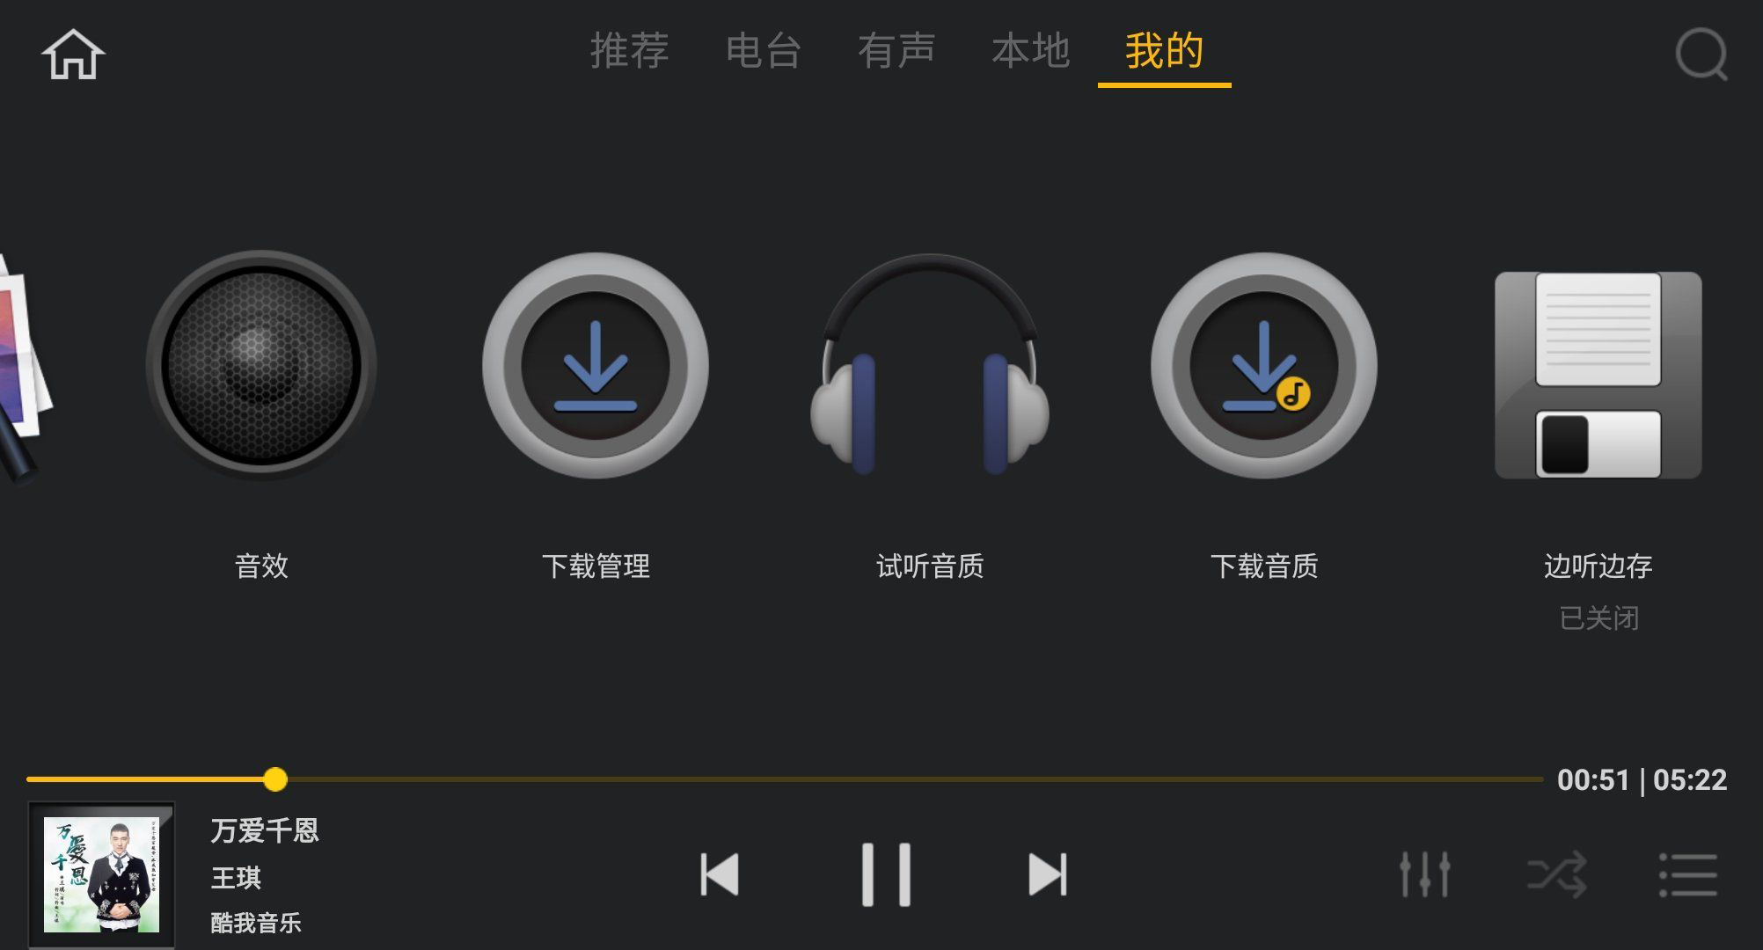The width and height of the screenshot is (1763, 950).
Task: Drag the playback progress slider
Action: (274, 777)
